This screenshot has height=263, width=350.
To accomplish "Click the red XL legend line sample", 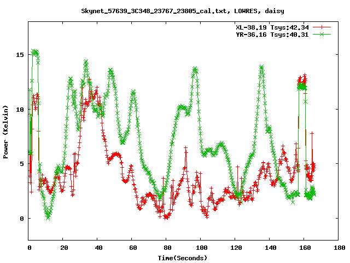I will (x=322, y=27).
